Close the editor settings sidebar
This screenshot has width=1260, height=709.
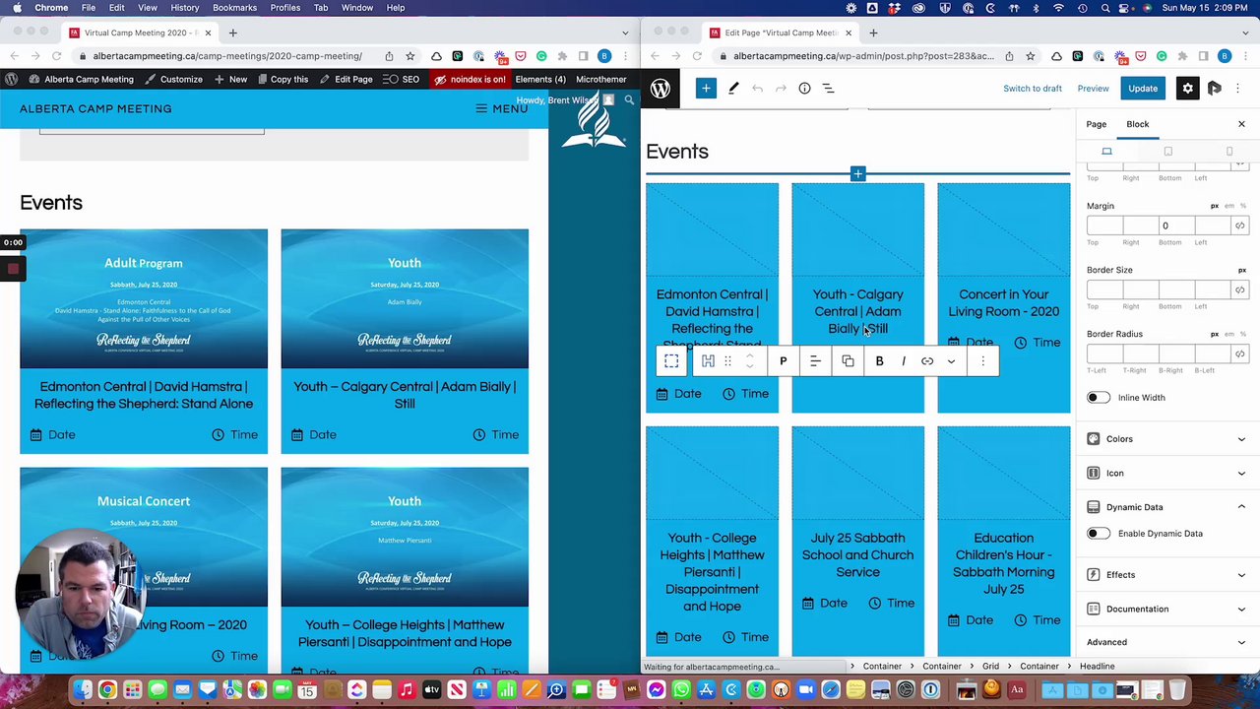(x=1241, y=124)
